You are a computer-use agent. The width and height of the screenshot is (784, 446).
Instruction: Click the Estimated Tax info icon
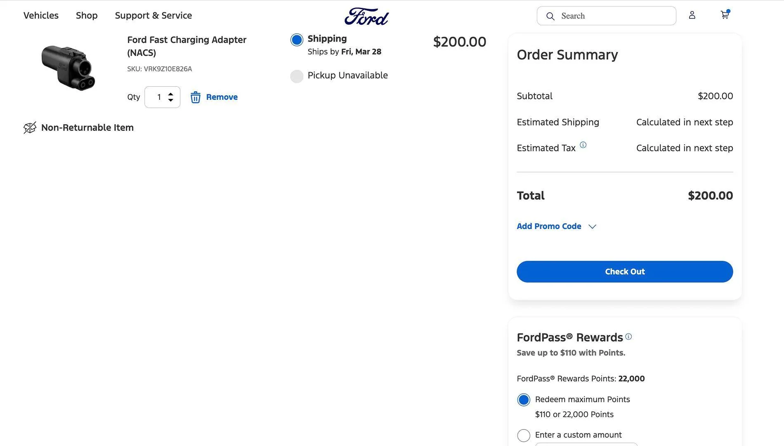(x=583, y=145)
